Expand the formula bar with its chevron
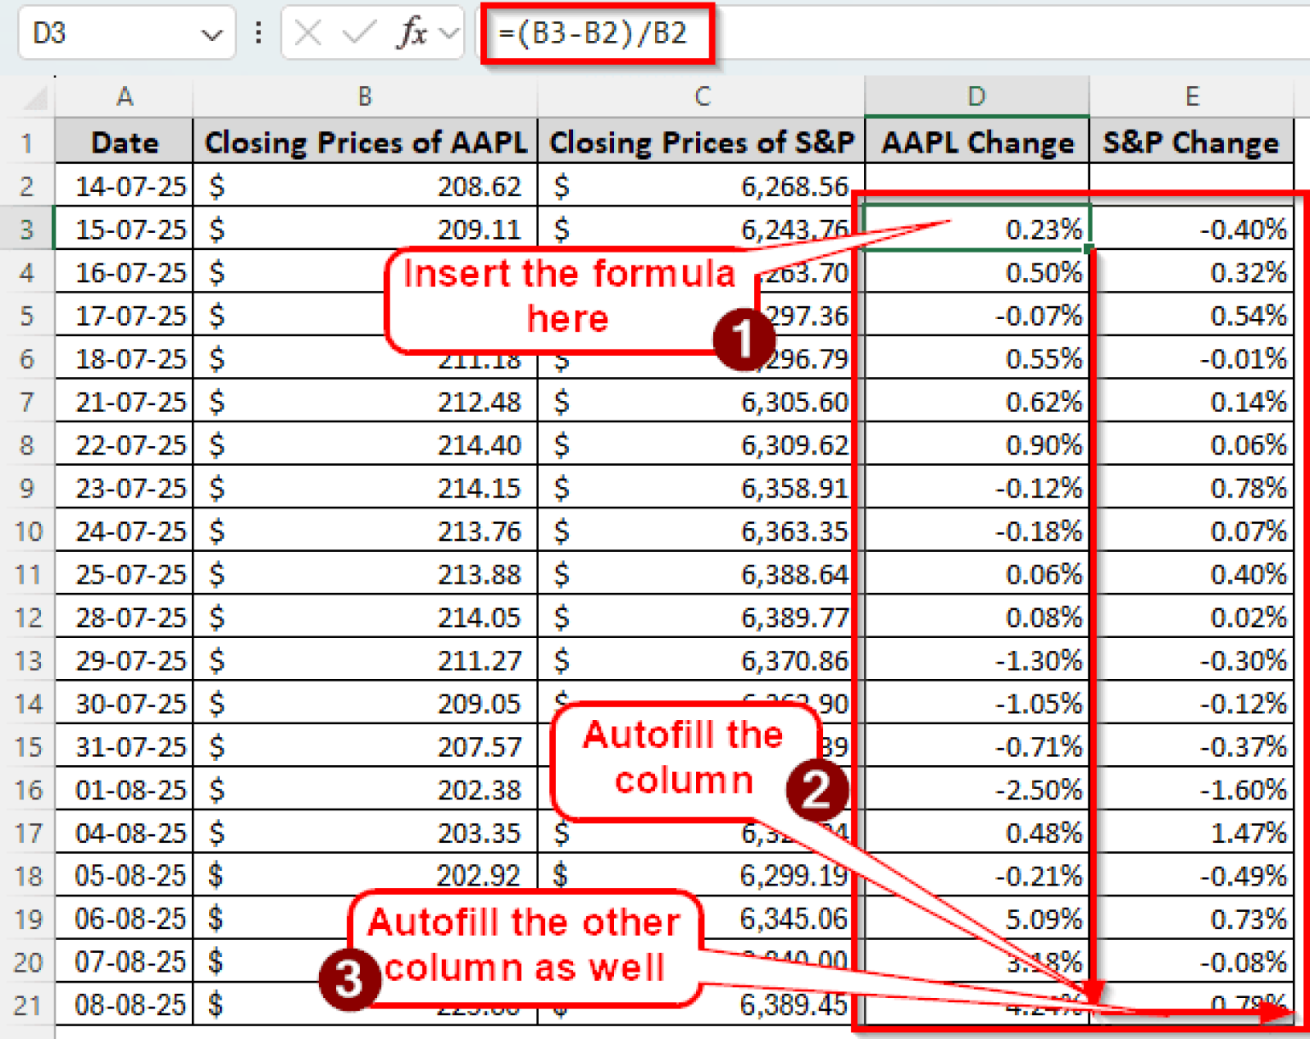 (x=447, y=34)
